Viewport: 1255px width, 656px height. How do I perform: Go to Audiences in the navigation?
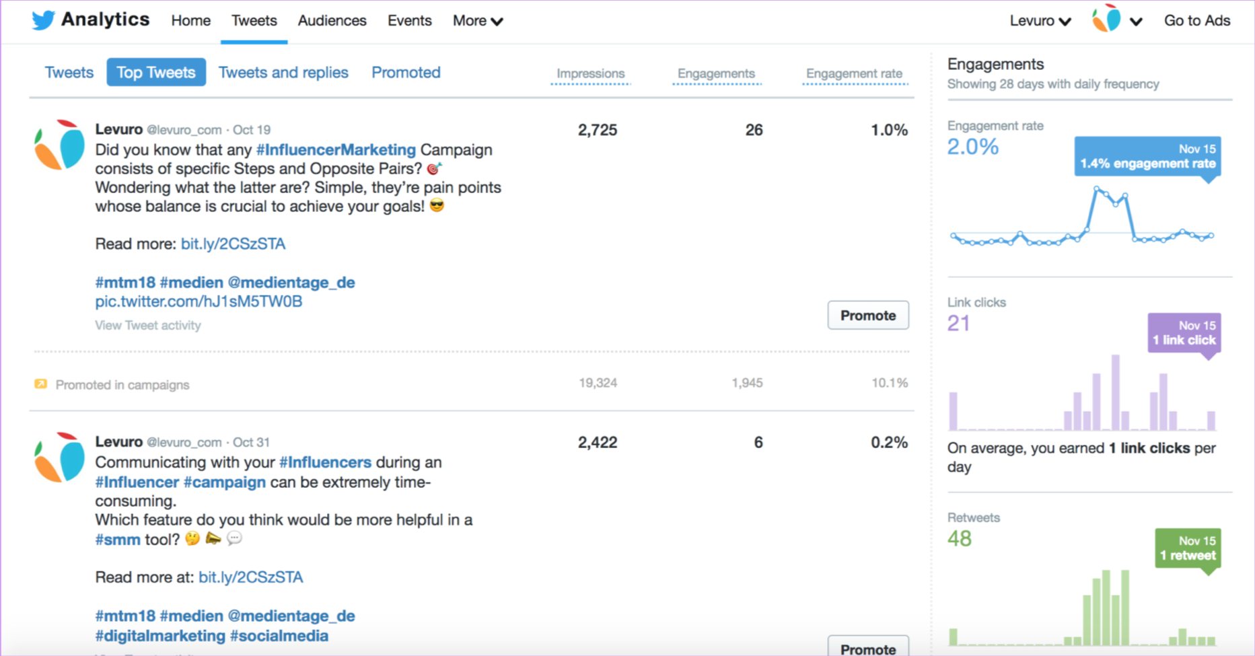(x=332, y=21)
